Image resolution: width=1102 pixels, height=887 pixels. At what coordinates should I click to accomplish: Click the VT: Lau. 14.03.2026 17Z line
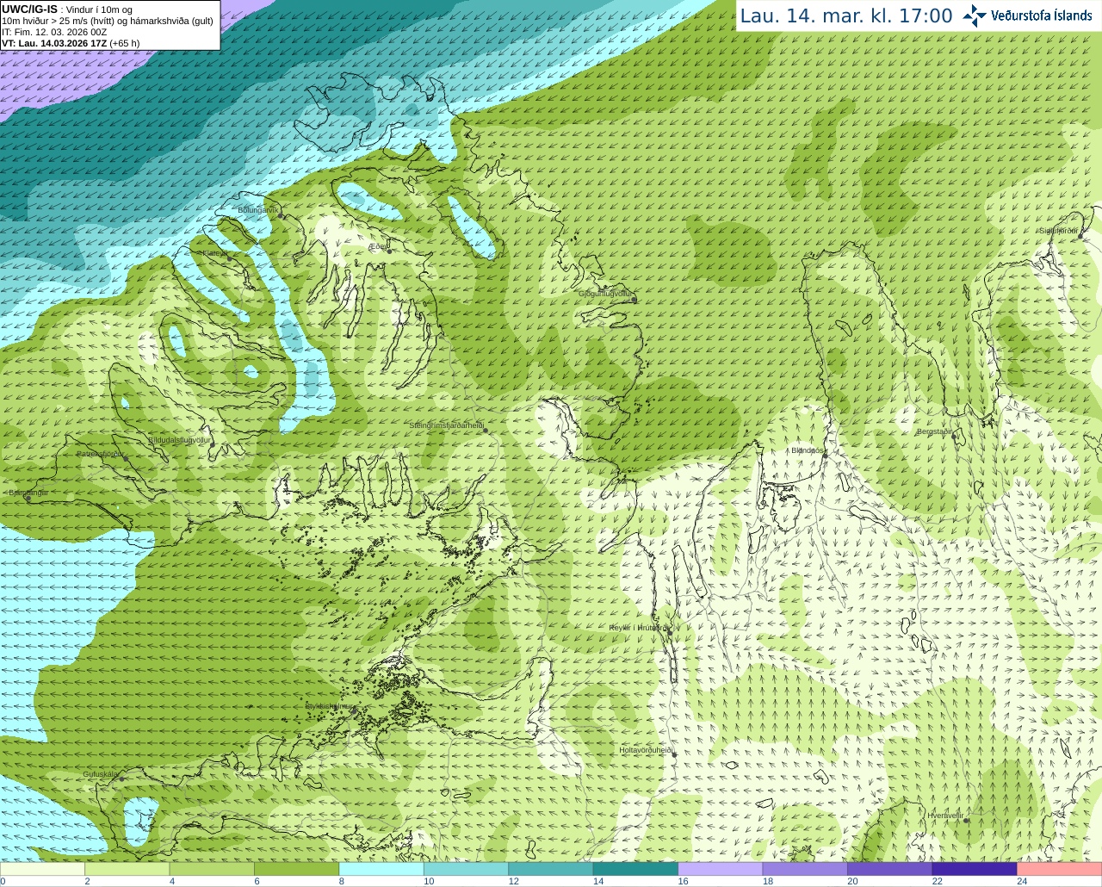coord(71,43)
